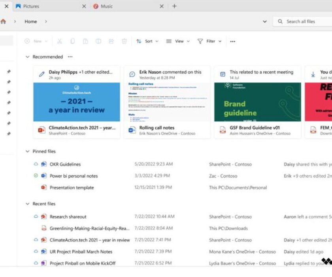
Task: Open the OKR Guidelines pinned file
Action: point(65,164)
